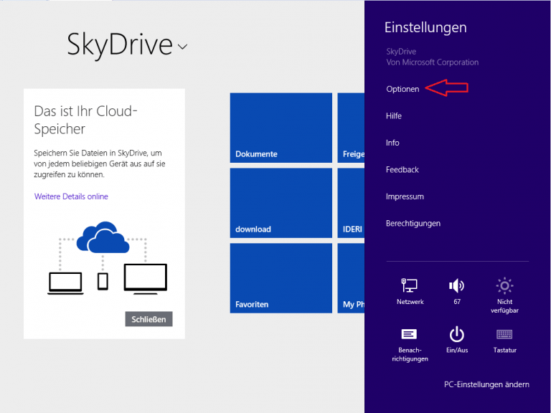Open the Info settings entry
This screenshot has height=413, width=551.
(392, 143)
